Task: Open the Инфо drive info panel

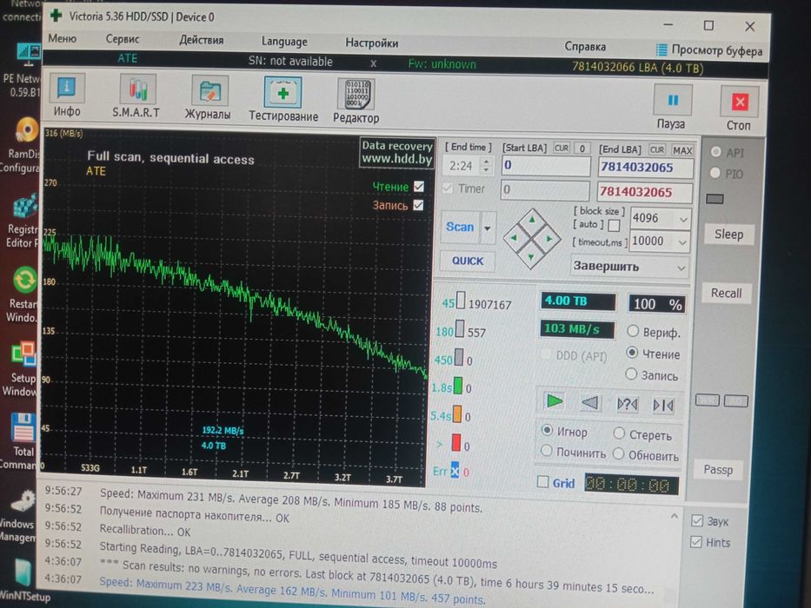Action: tap(67, 96)
